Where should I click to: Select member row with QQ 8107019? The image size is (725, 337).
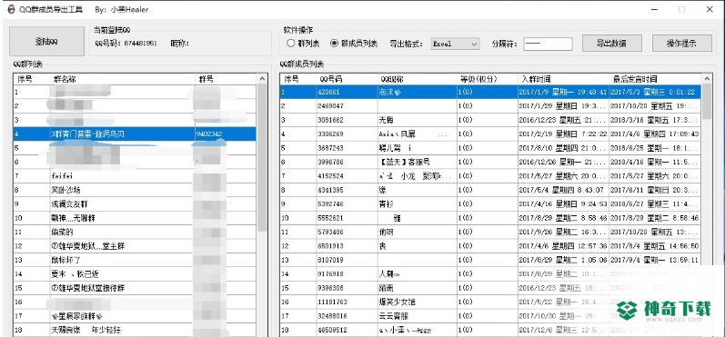[x=490, y=260]
